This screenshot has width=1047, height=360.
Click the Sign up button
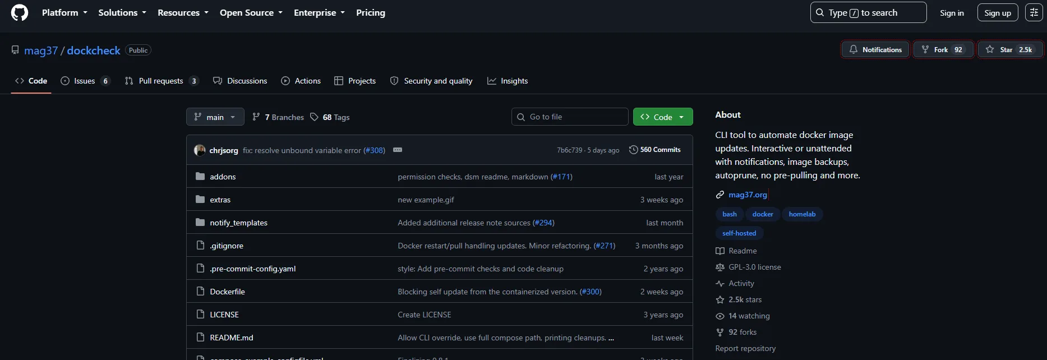point(998,12)
